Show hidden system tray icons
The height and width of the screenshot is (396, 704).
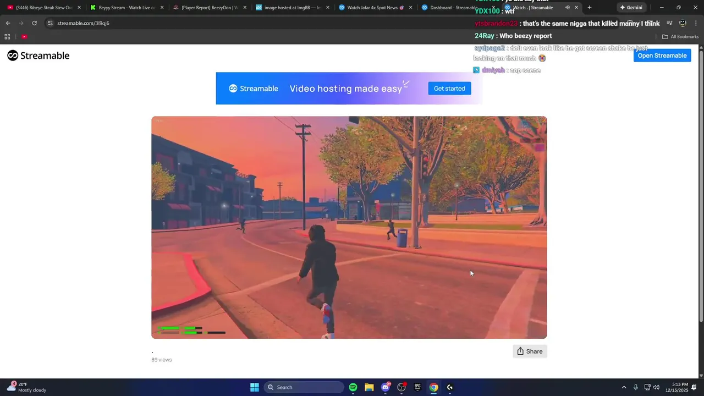624,387
